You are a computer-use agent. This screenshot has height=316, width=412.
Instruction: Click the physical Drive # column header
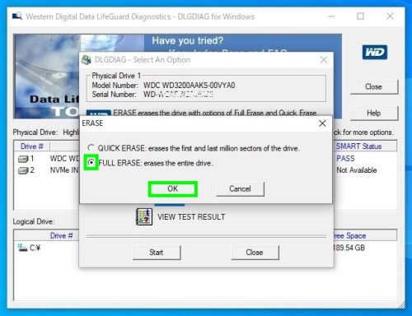tap(32, 146)
